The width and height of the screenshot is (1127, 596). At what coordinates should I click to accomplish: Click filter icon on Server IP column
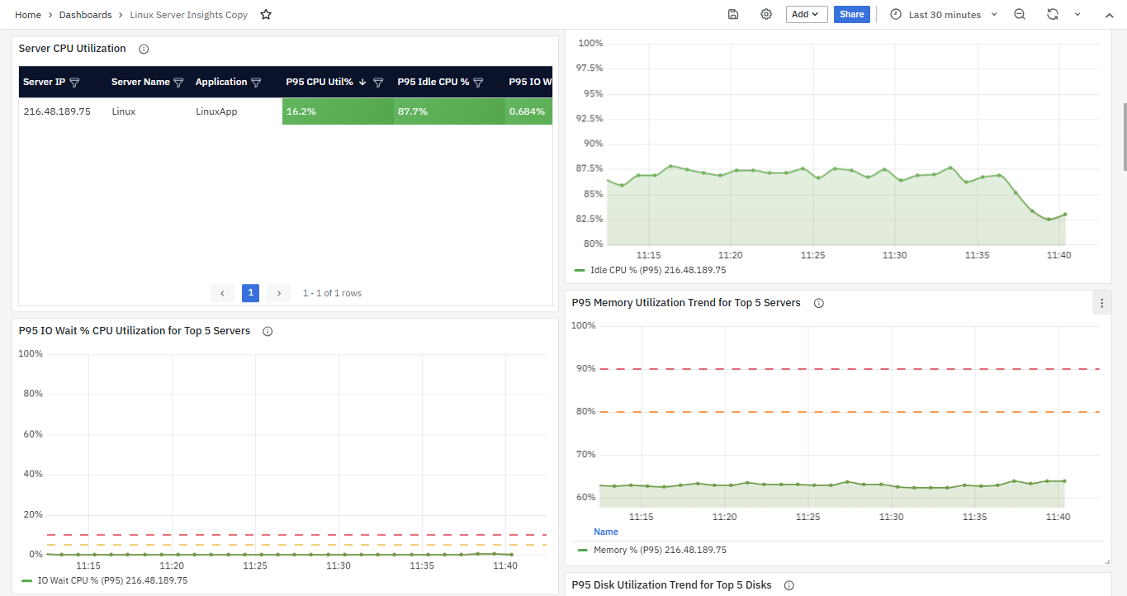pyautogui.click(x=74, y=83)
